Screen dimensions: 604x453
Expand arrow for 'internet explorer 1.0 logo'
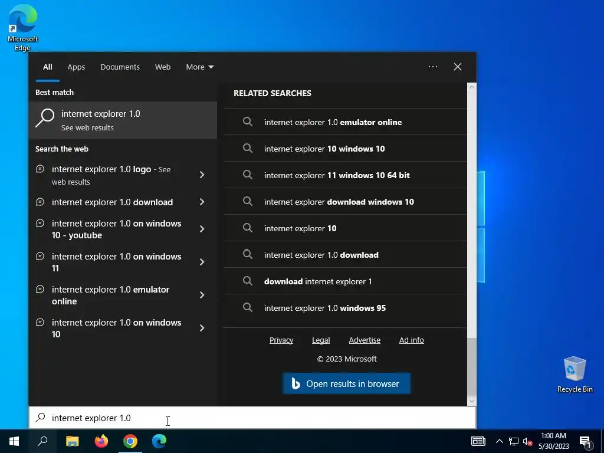point(202,175)
